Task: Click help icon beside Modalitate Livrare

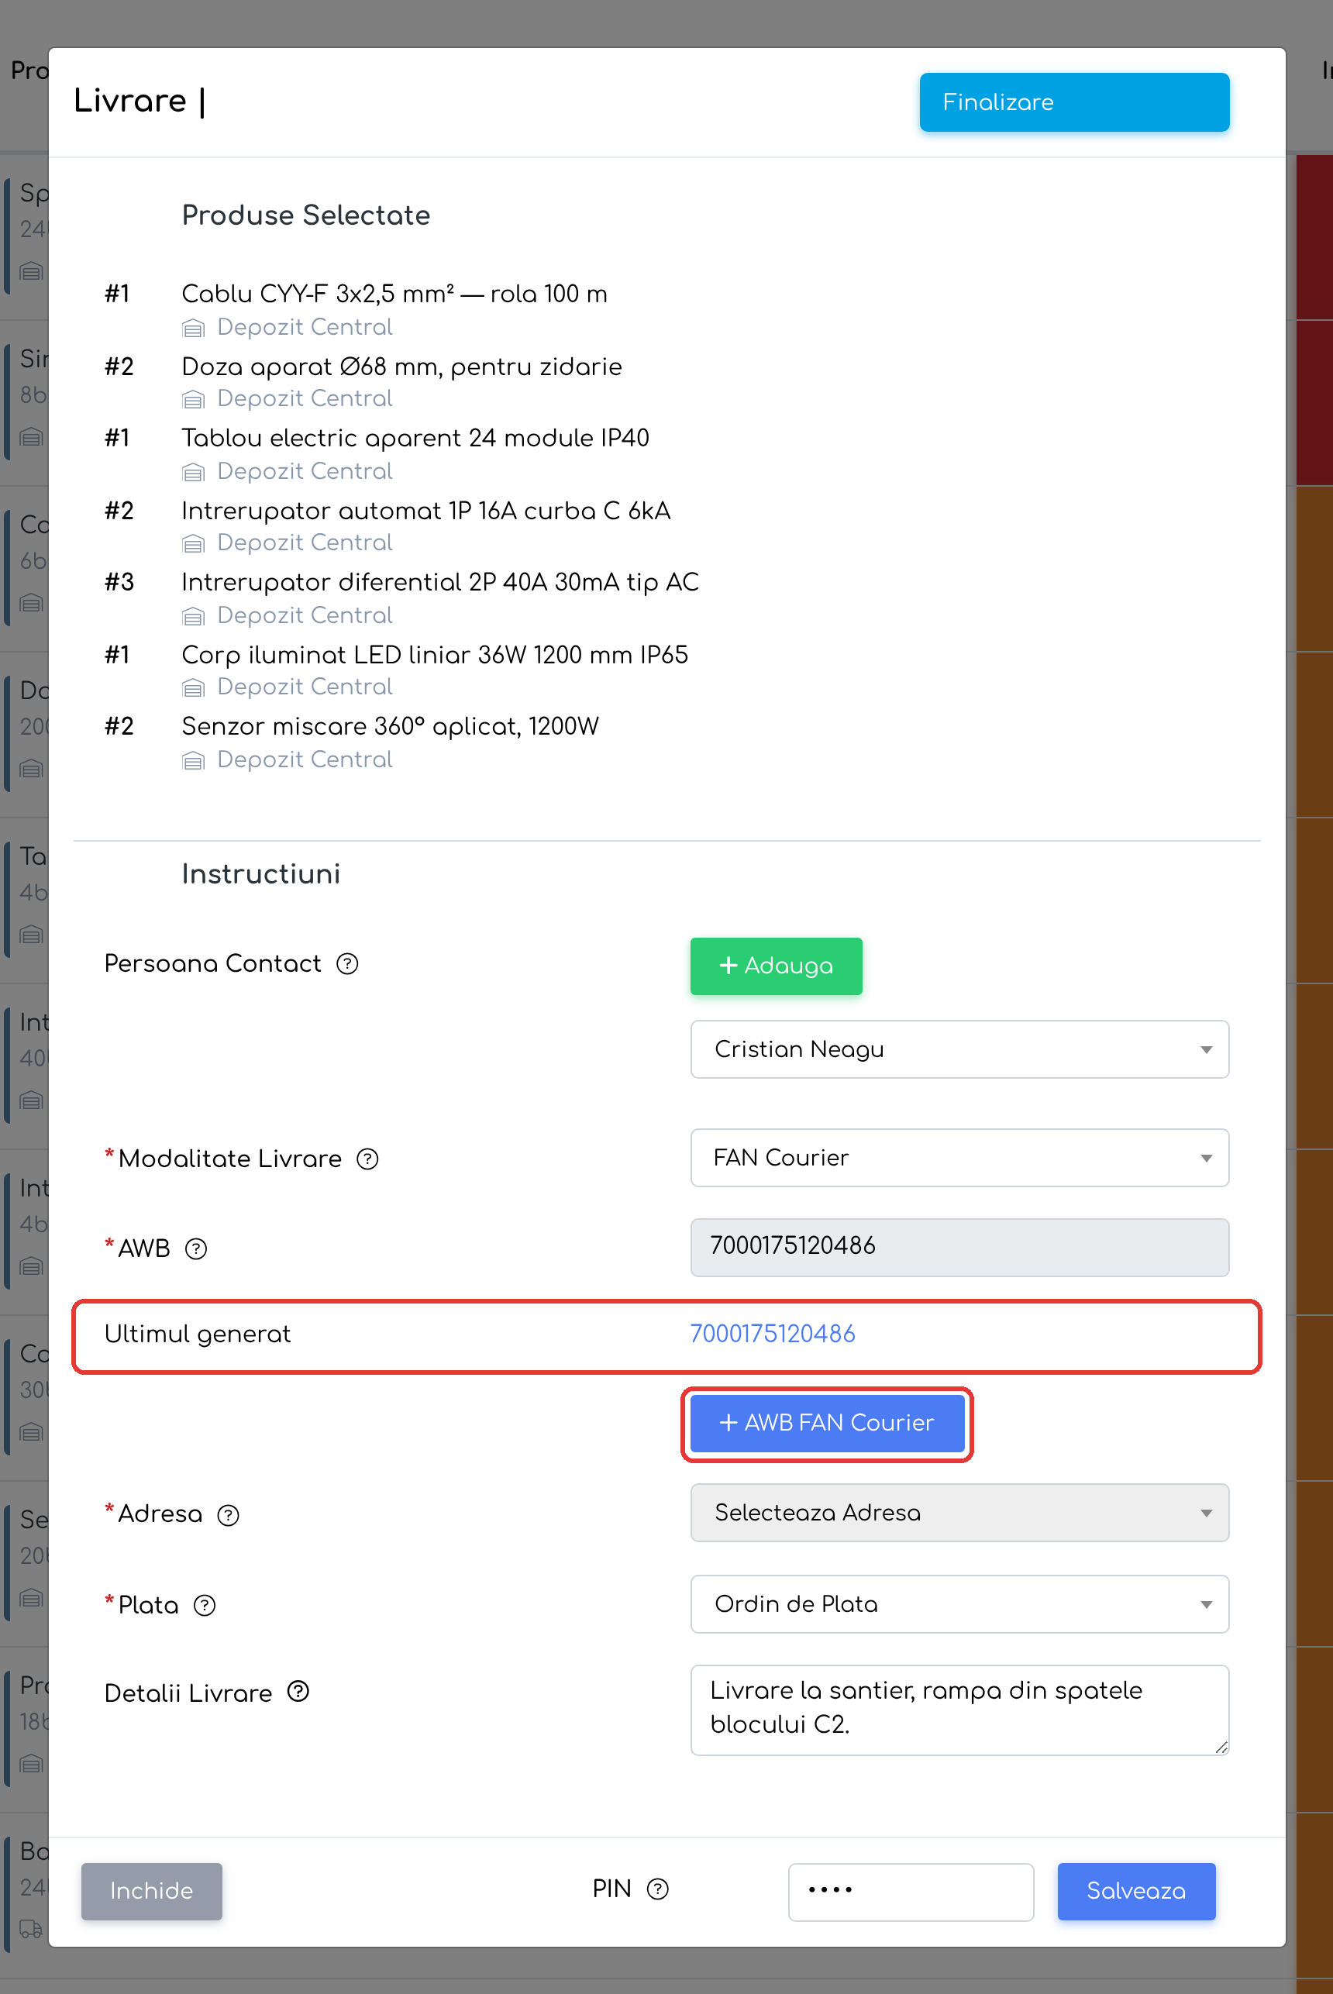Action: pyautogui.click(x=367, y=1159)
